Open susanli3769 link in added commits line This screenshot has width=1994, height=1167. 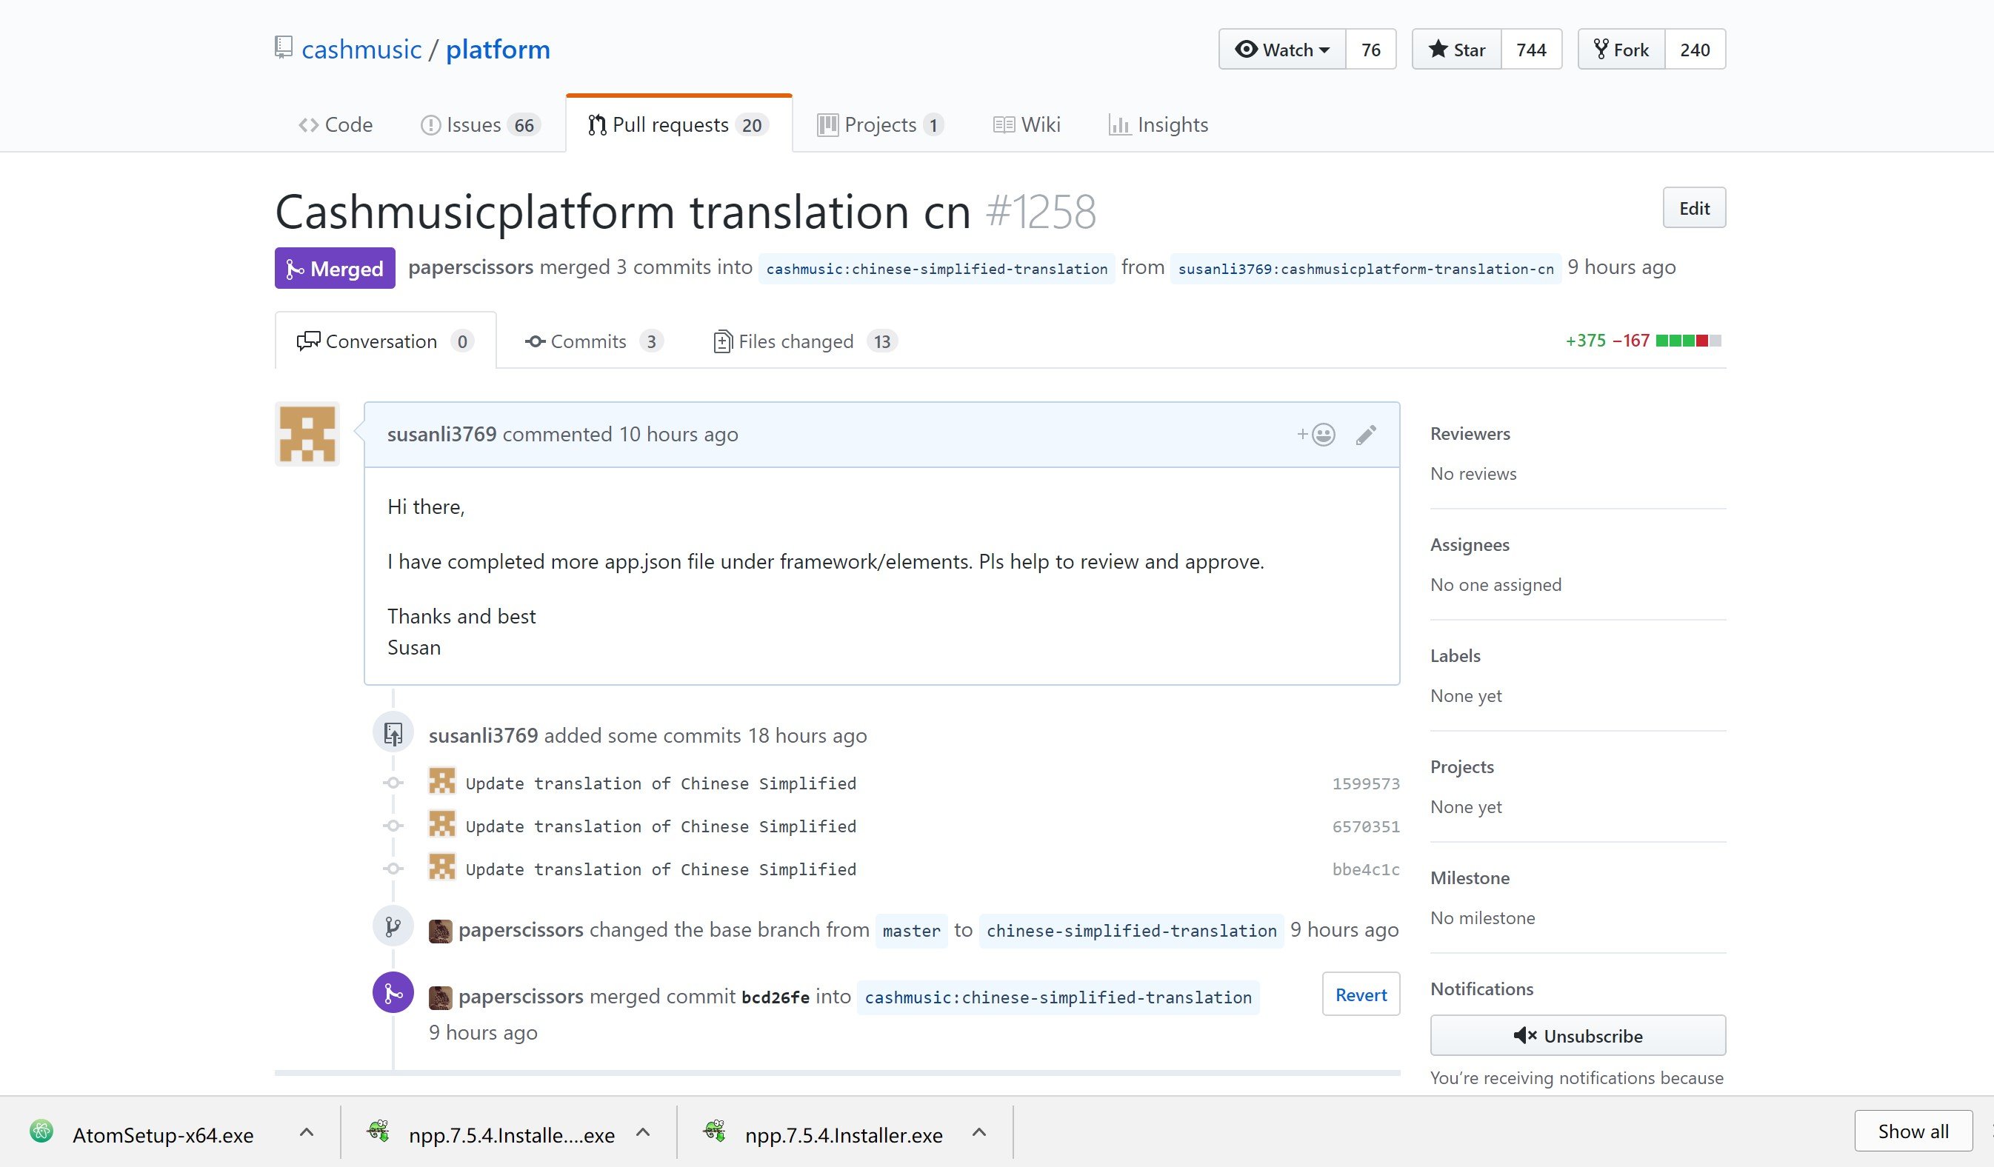coord(484,735)
